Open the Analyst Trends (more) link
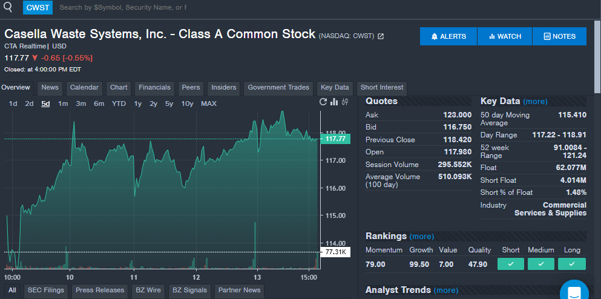Viewport: 601px width, 299px height. point(446,290)
